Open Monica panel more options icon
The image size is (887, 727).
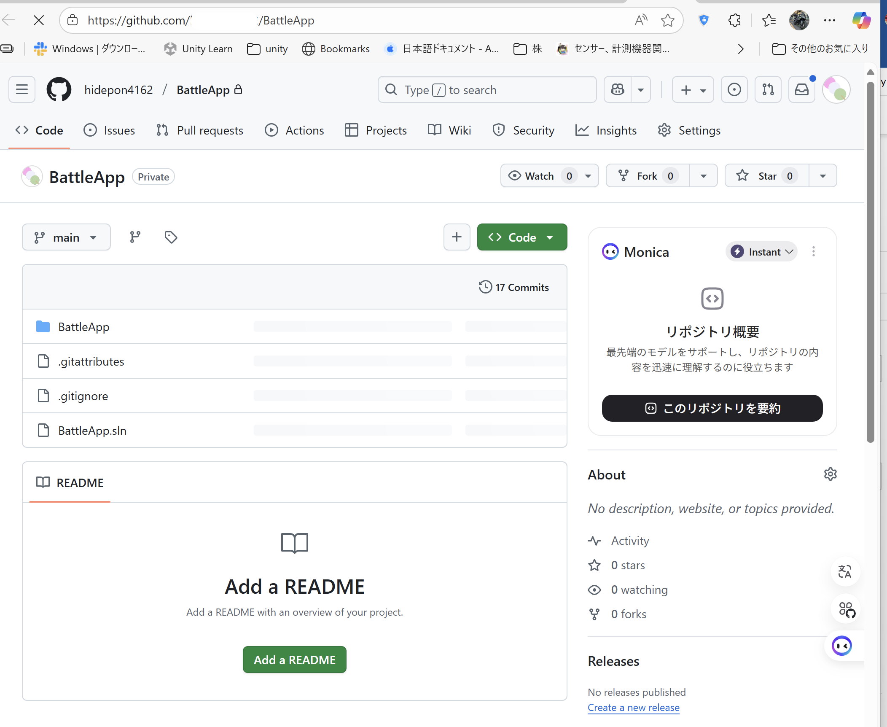[x=813, y=252]
